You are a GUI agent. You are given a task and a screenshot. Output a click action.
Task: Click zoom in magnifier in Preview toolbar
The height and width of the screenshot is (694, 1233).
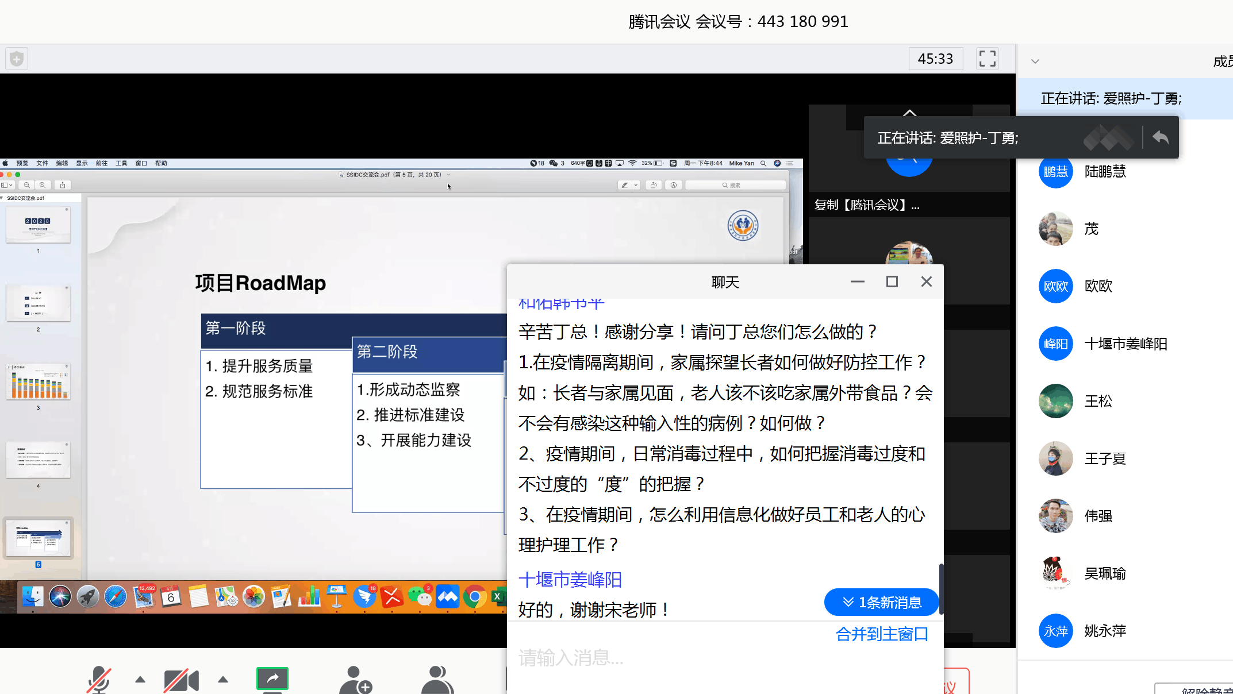pos(42,185)
